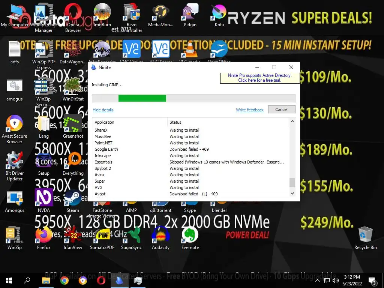Select the Spybot 2 row
The image size is (384, 288).
click(191, 168)
